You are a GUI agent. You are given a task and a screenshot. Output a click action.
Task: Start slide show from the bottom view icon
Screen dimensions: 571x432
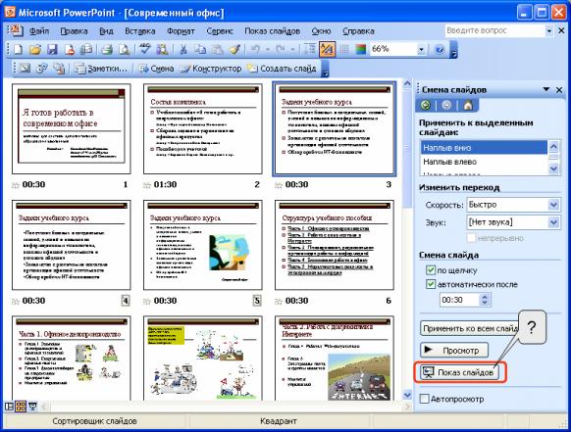point(32,406)
